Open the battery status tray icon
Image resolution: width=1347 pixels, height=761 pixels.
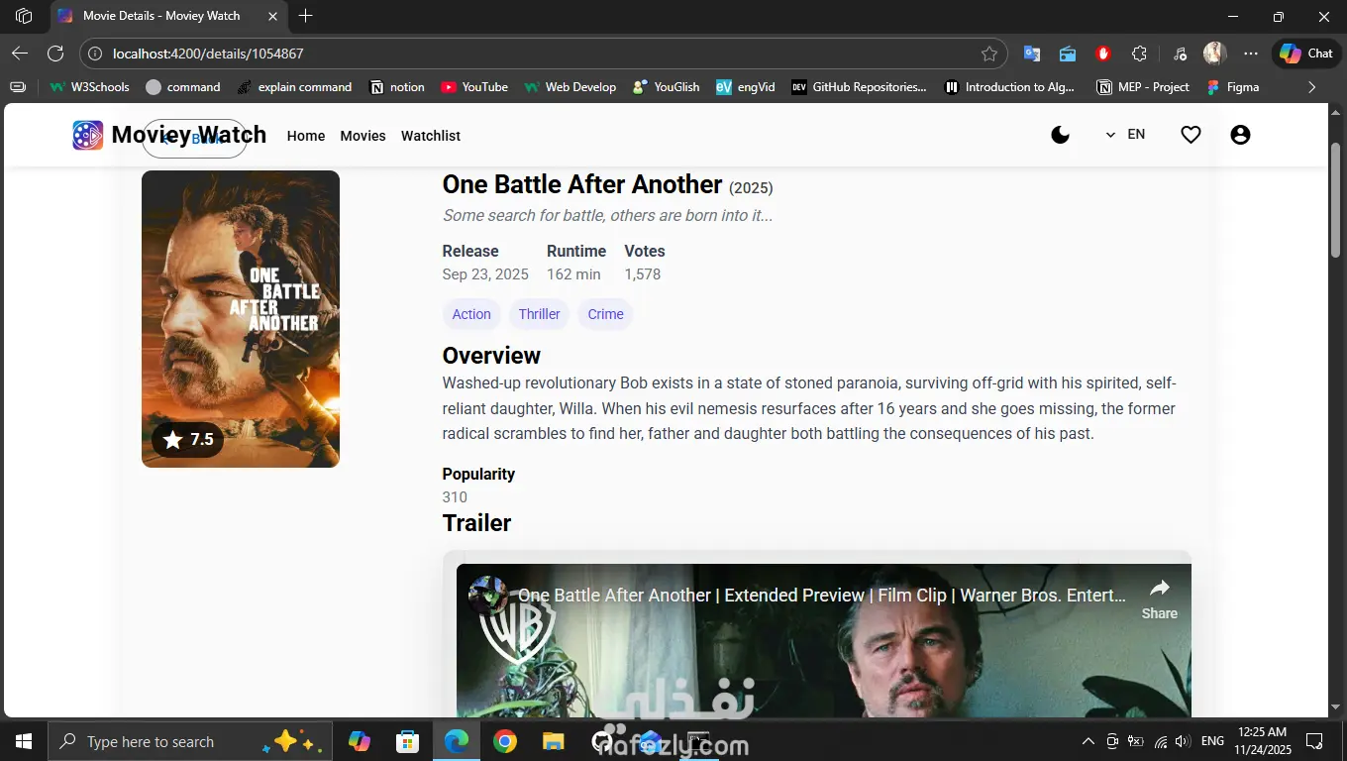click(x=1135, y=741)
